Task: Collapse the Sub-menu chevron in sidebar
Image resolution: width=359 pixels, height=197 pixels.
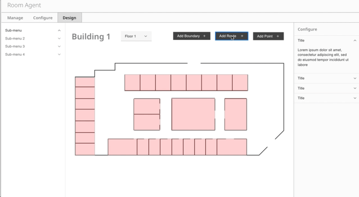Action: [x=59, y=31]
